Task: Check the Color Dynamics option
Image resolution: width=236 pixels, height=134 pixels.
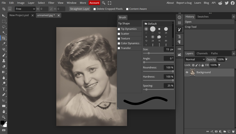Action: [119, 43]
